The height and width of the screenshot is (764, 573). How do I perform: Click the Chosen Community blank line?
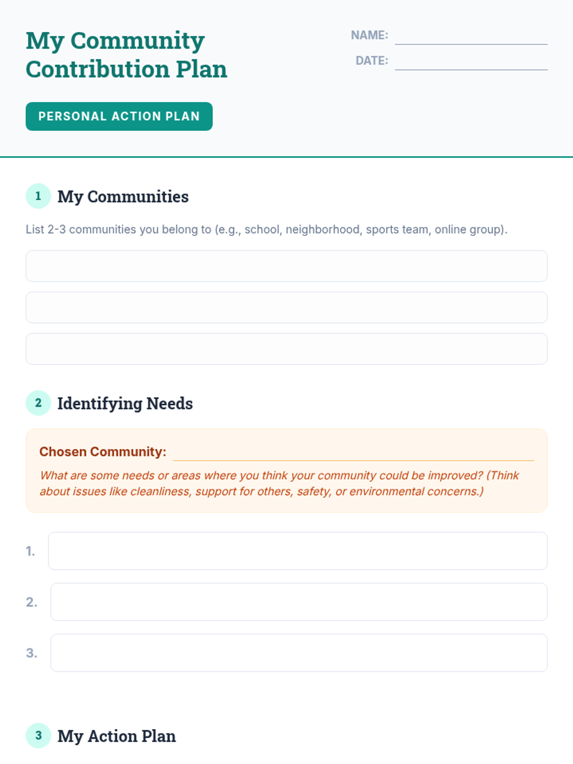(353, 453)
